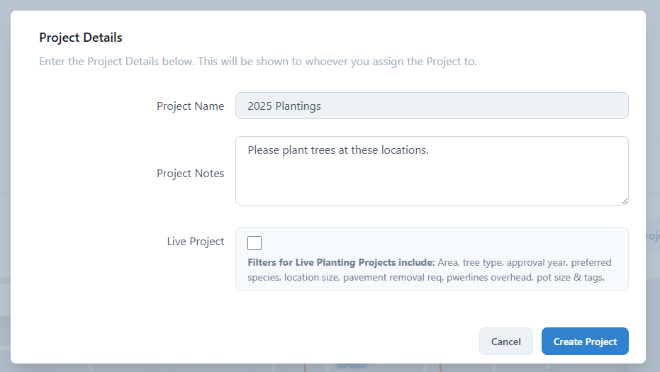Image resolution: width=660 pixels, height=372 pixels.
Task: Click the 'Enter the Project Details below' description
Action: (257, 61)
